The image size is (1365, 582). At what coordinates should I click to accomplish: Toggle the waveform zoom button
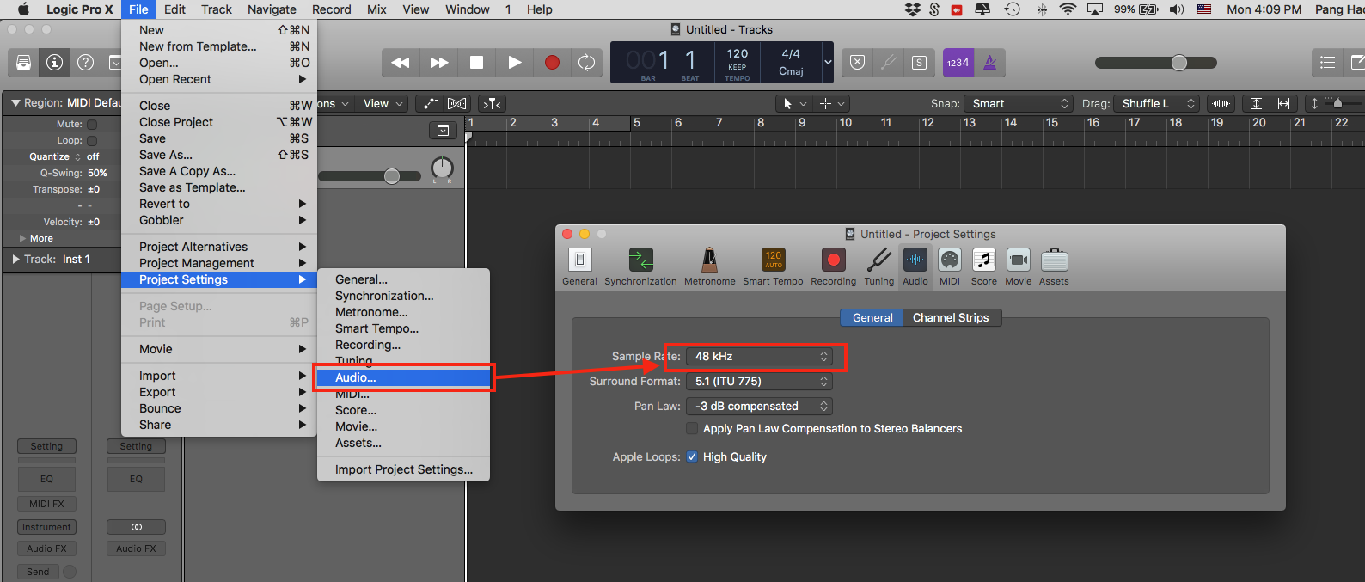pyautogui.click(x=1221, y=103)
